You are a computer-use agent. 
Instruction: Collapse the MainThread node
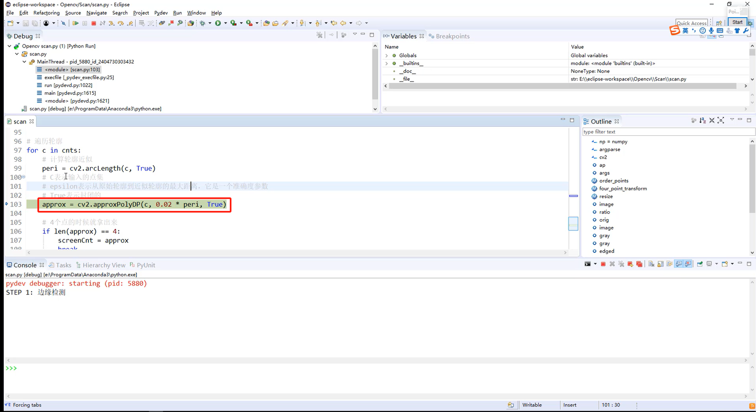point(24,62)
